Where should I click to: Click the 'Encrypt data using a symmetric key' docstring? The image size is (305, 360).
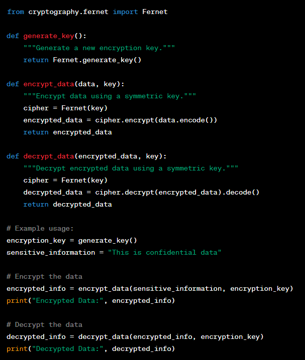(110, 96)
